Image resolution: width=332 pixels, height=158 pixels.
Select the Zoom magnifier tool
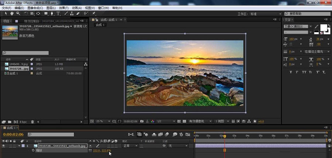click(18, 14)
